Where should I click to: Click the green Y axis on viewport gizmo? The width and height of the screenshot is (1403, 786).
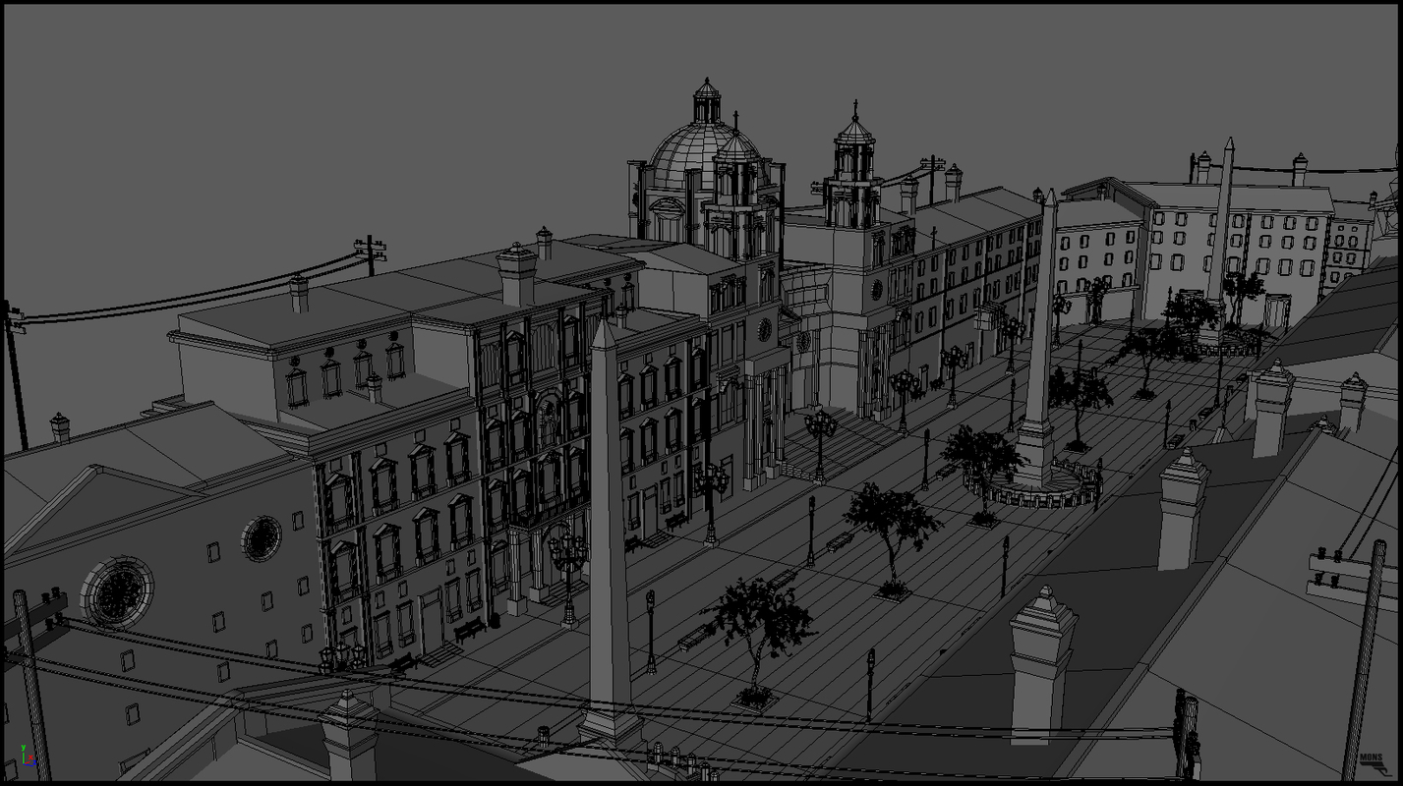pos(24,749)
